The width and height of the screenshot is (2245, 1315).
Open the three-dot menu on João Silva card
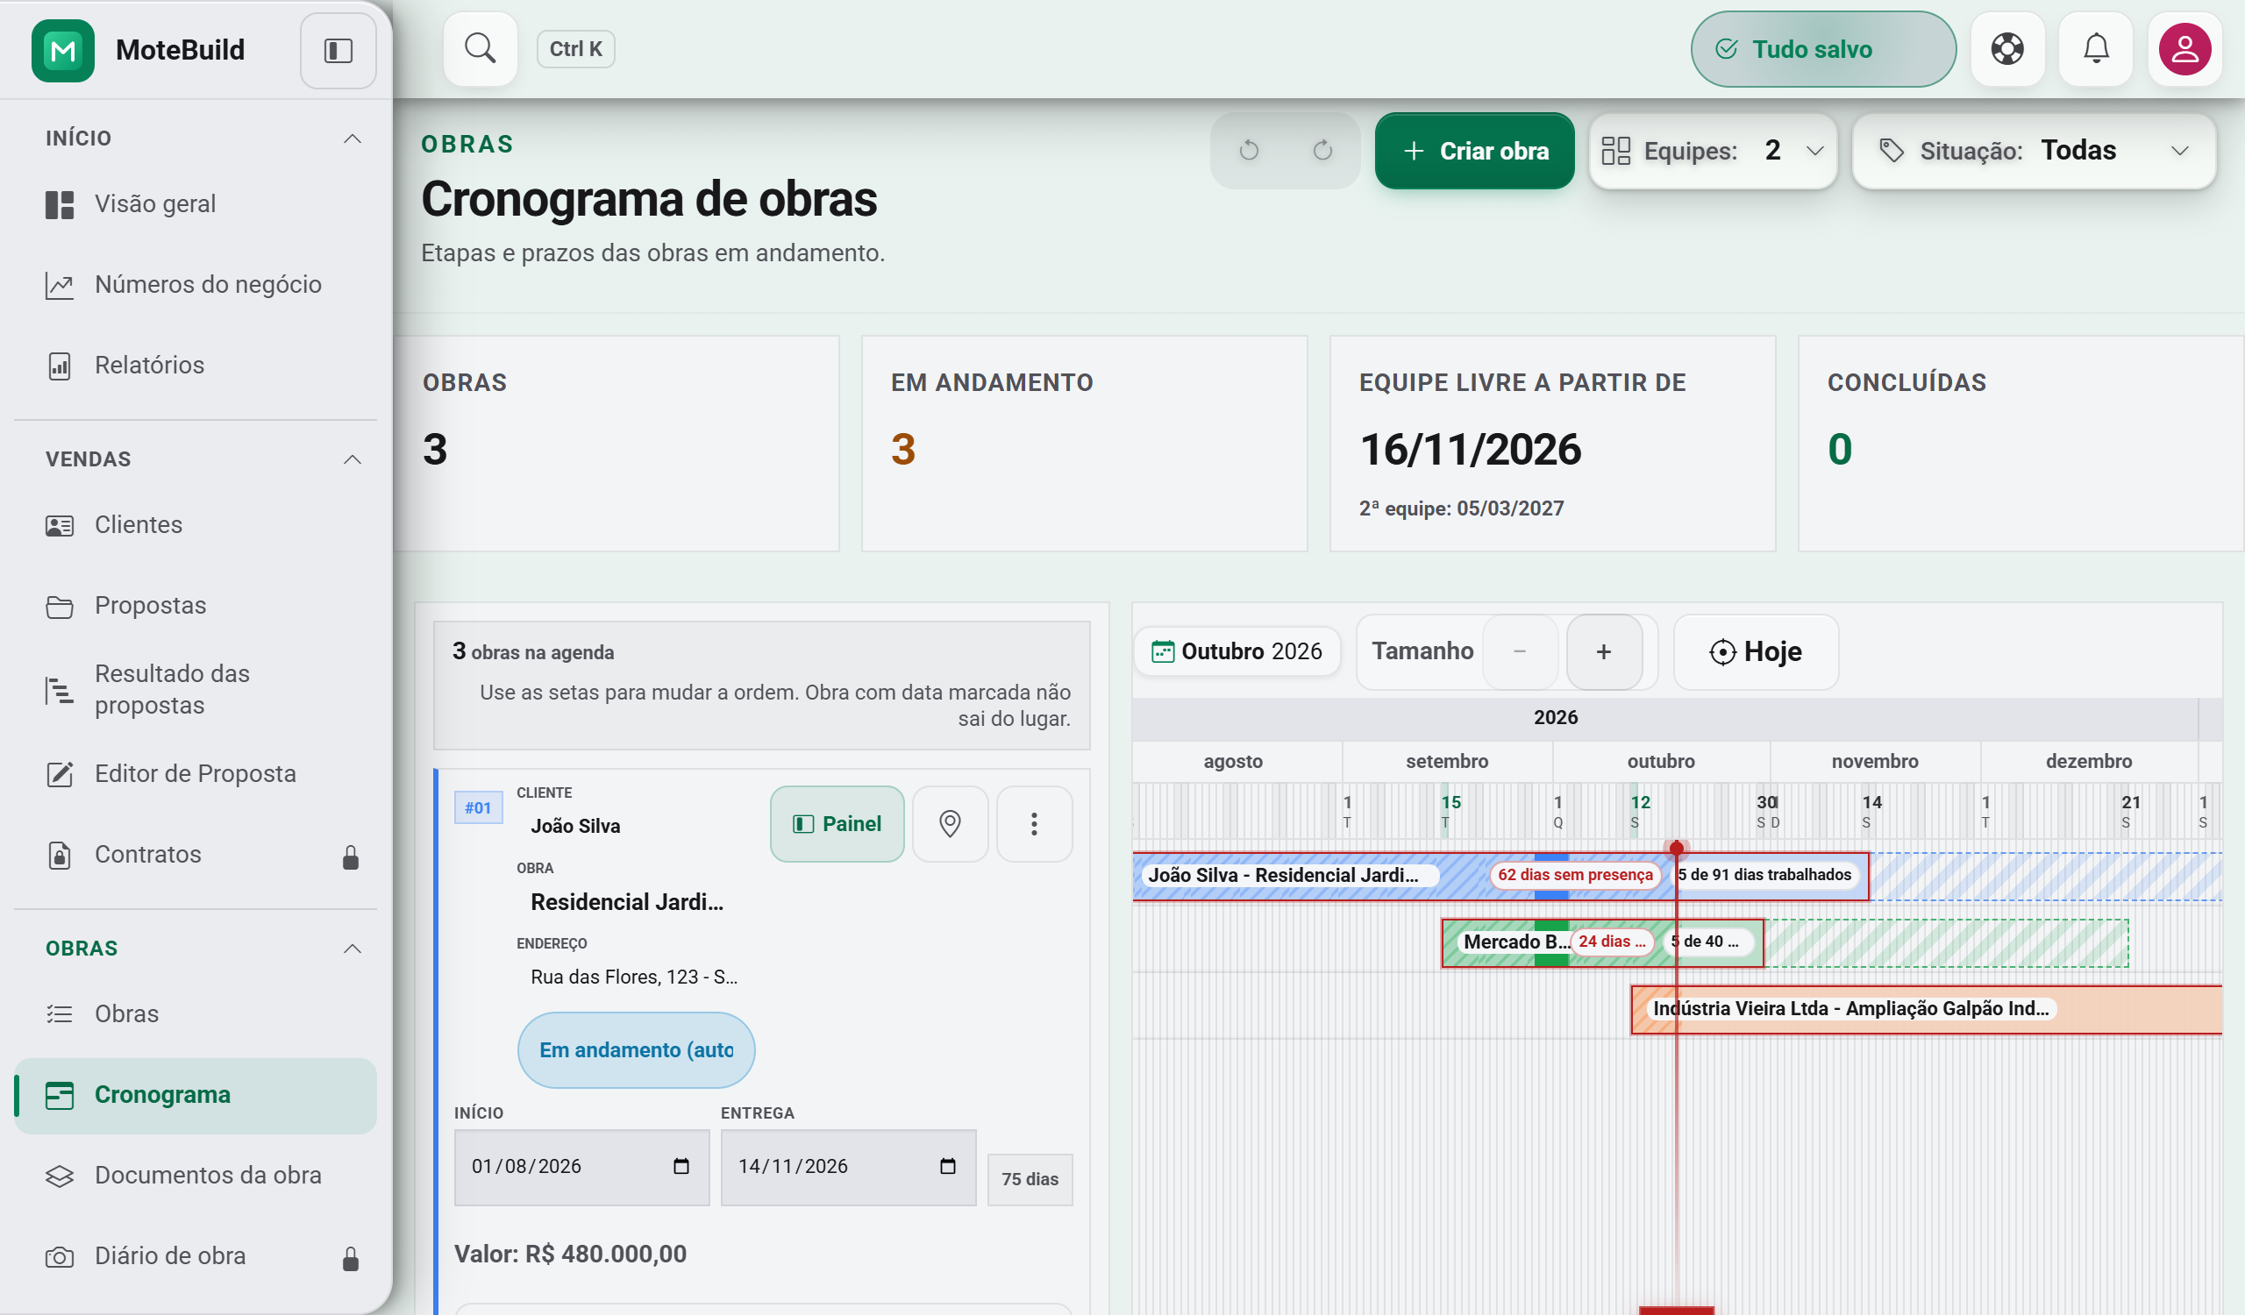tap(1033, 823)
